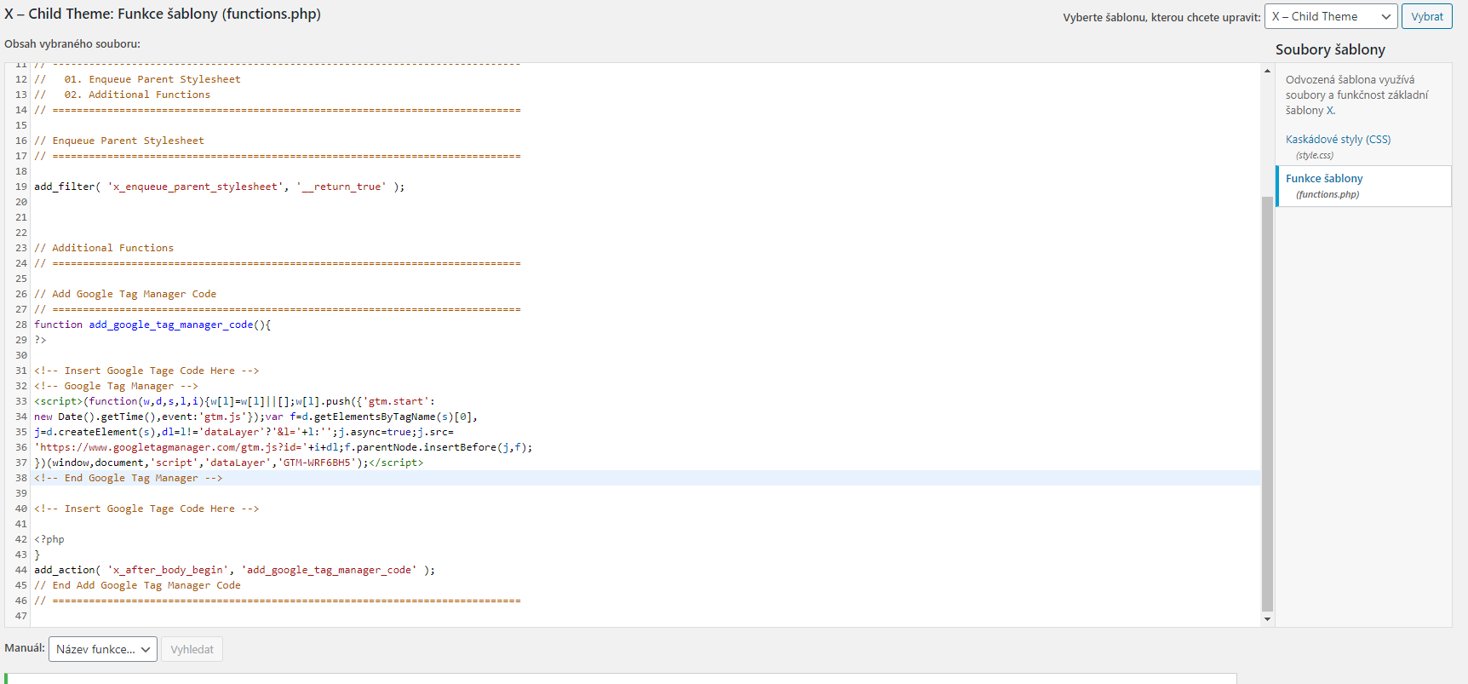Click the editor scrollbar up arrow
Viewport: 1468px width, 684px height.
click(1267, 71)
